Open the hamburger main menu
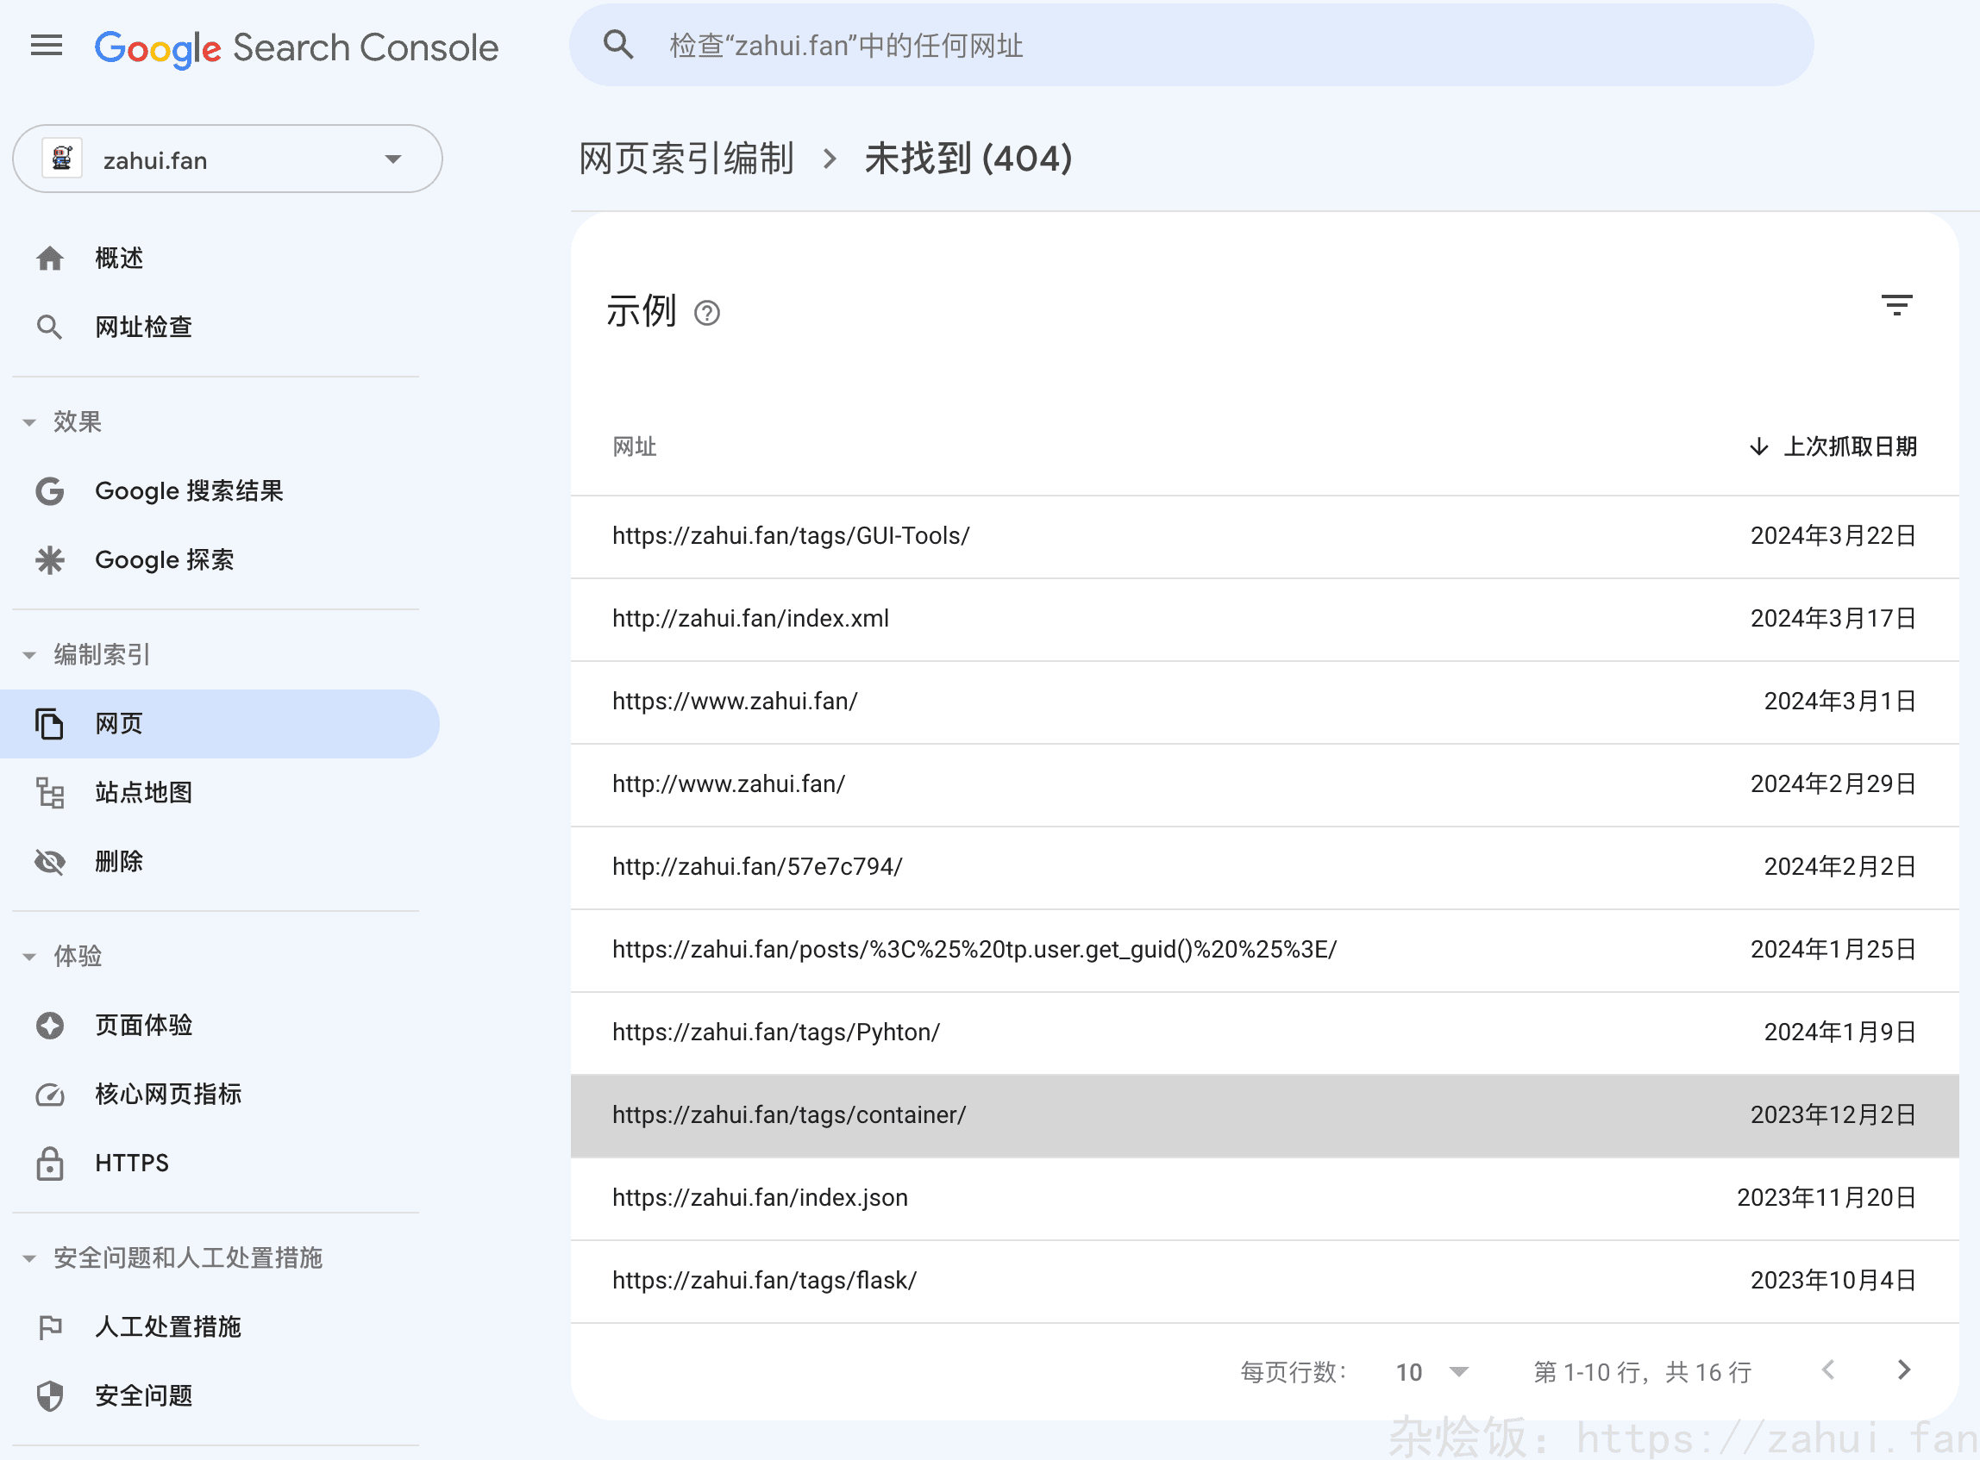Viewport: 1980px width, 1460px height. pos(46,45)
